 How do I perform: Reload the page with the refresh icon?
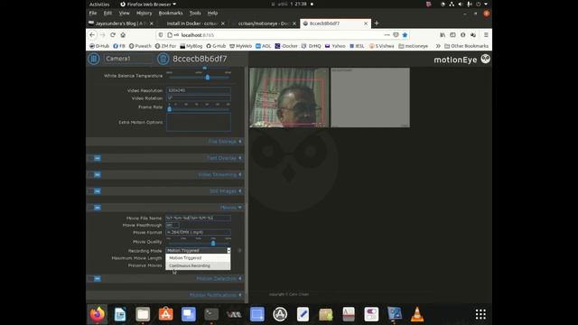(x=113, y=35)
